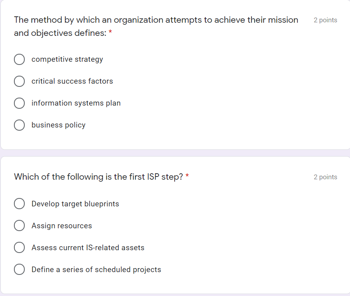Select "Develop target blueprints" radio button
The image size is (350, 296).
(19, 204)
